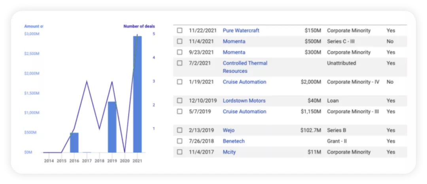Click 'Corporate Minority - III' deal type
427x184 pixels.
353,112
